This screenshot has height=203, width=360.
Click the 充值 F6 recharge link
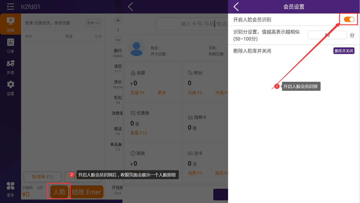point(138,93)
